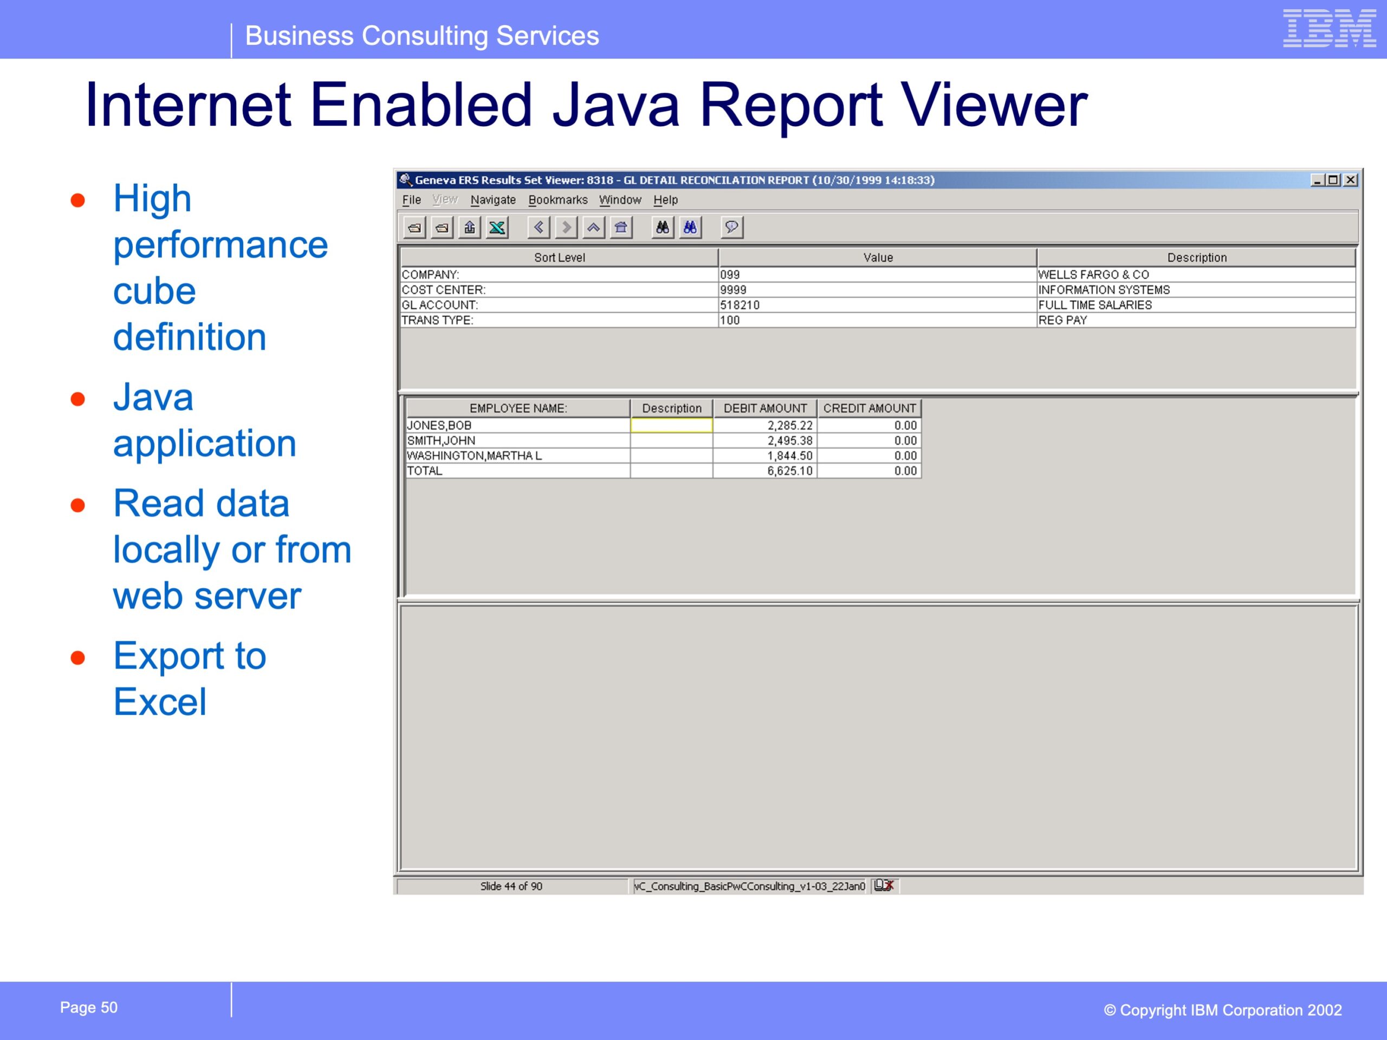1387x1040 pixels.
Task: Open the Help menu
Action: click(x=666, y=200)
